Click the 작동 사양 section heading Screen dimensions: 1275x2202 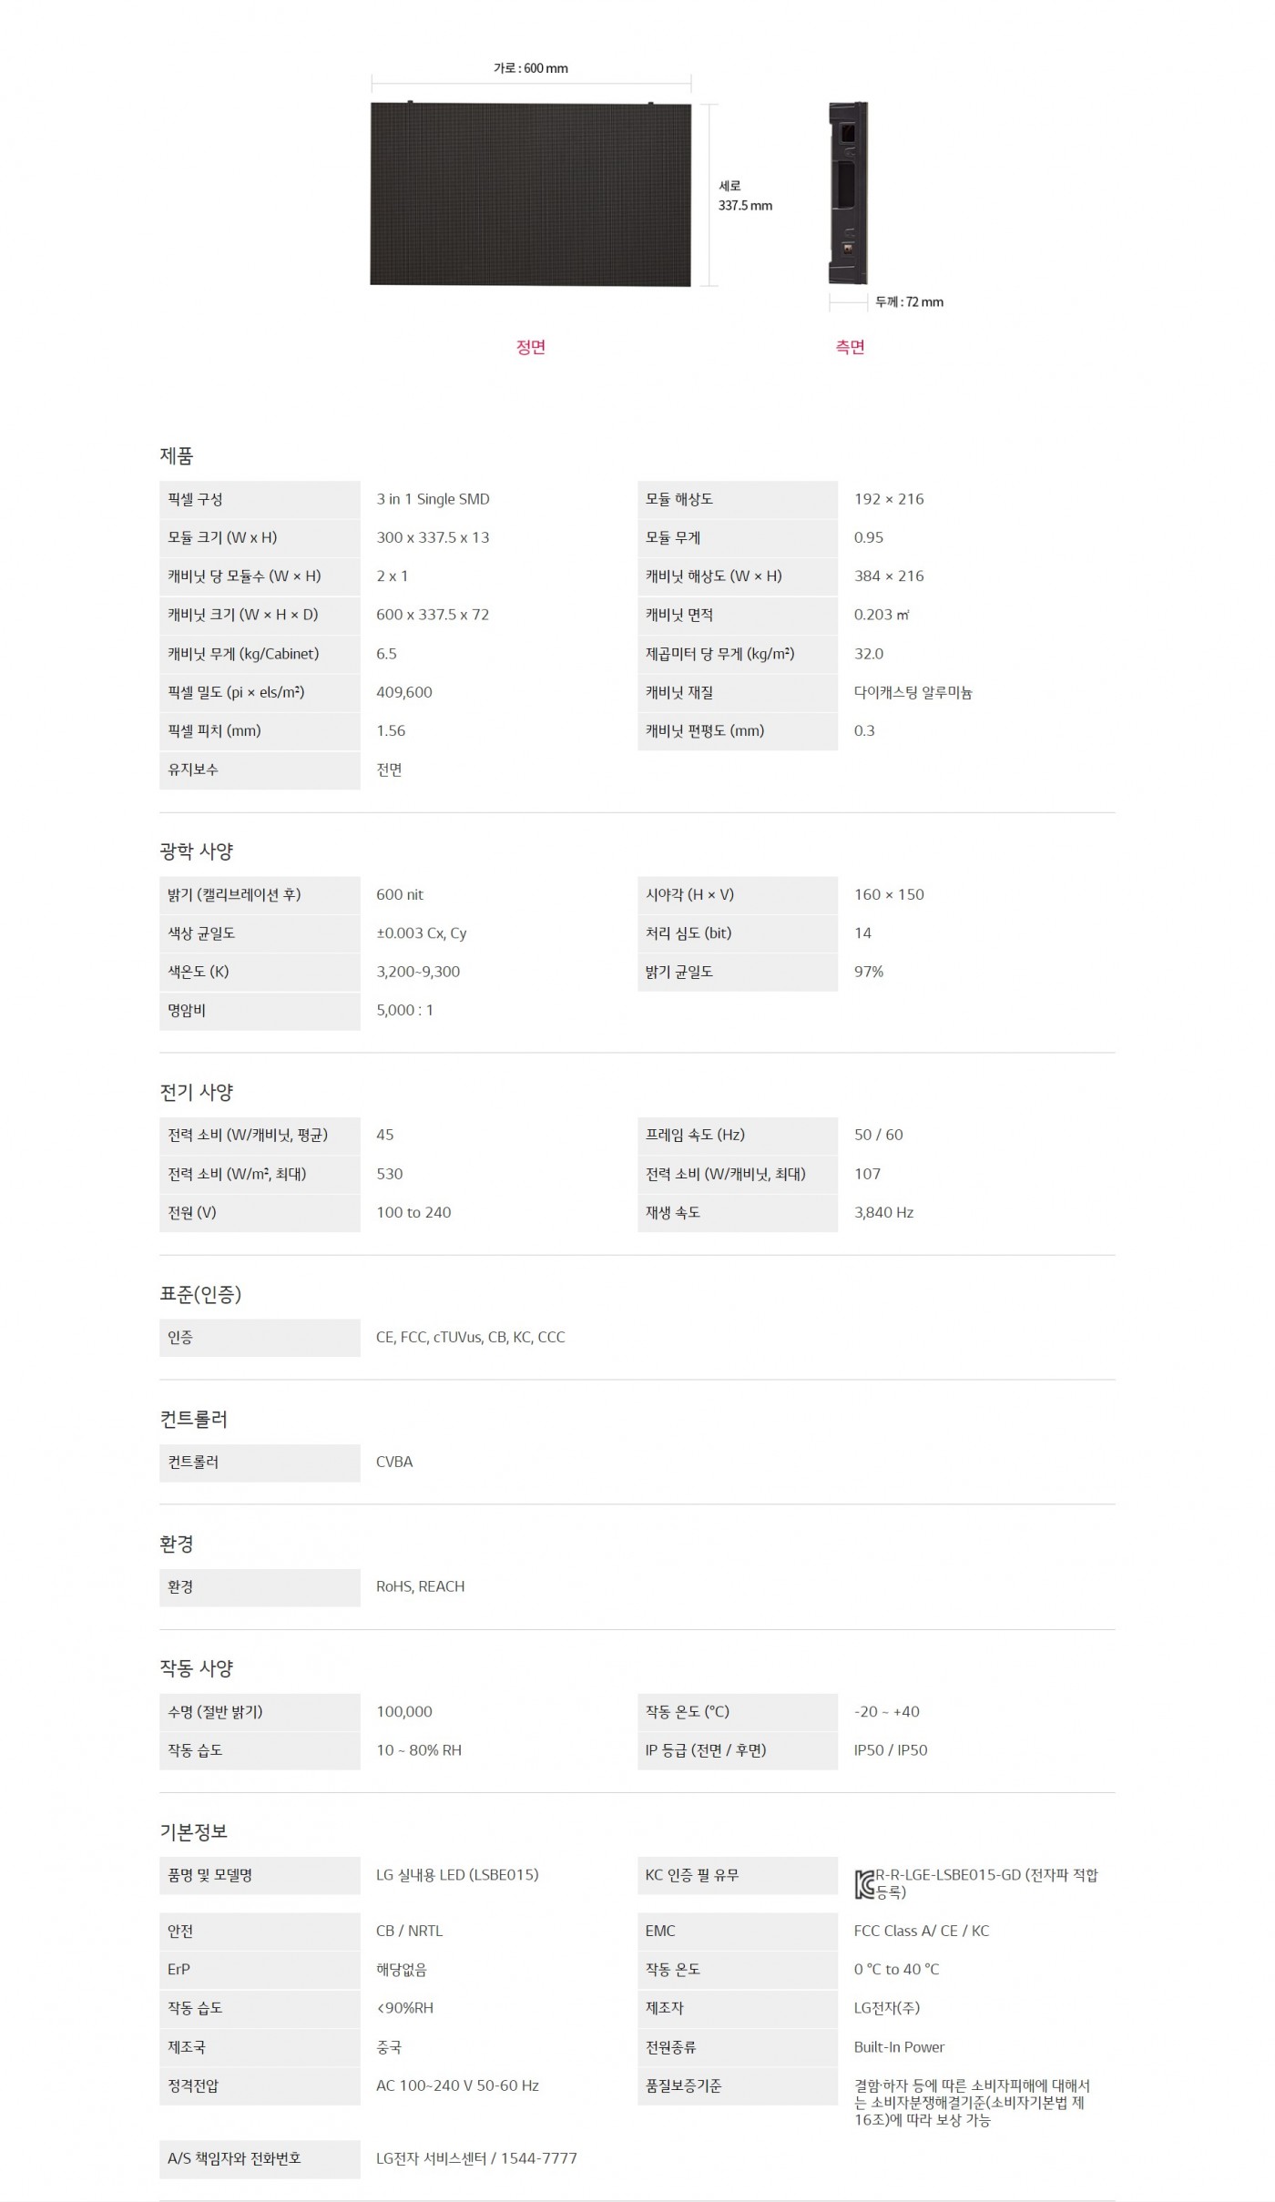(x=197, y=1668)
